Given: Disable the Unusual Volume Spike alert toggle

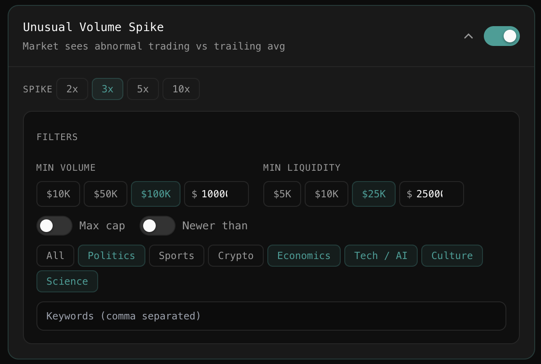Looking at the screenshot, I should pos(501,36).
